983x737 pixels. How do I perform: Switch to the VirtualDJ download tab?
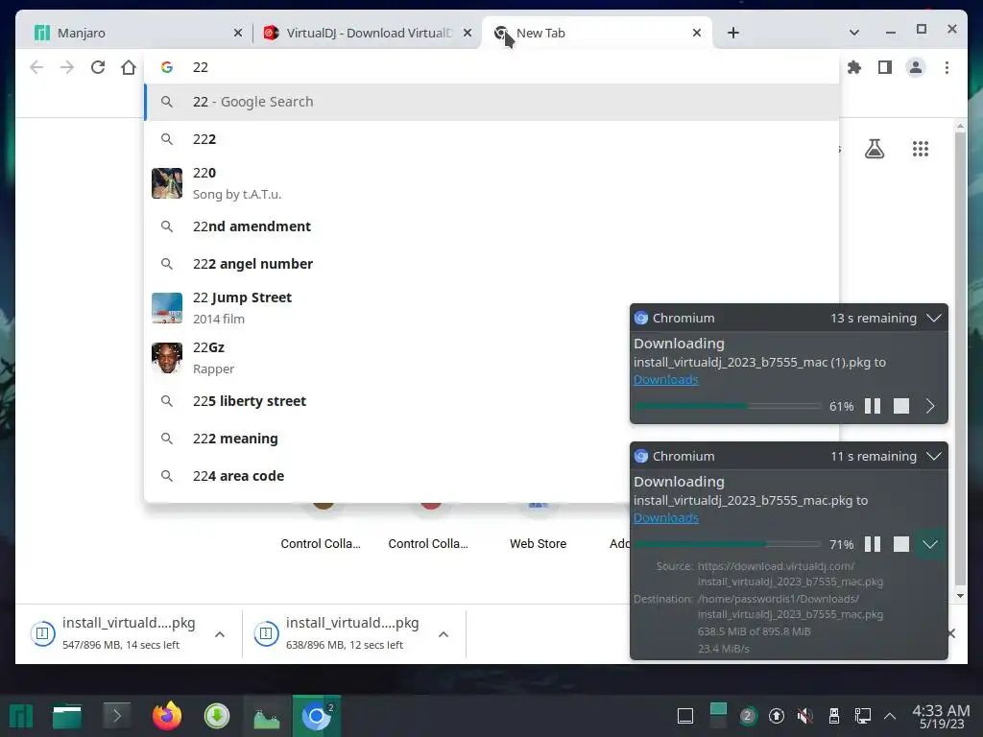click(368, 33)
